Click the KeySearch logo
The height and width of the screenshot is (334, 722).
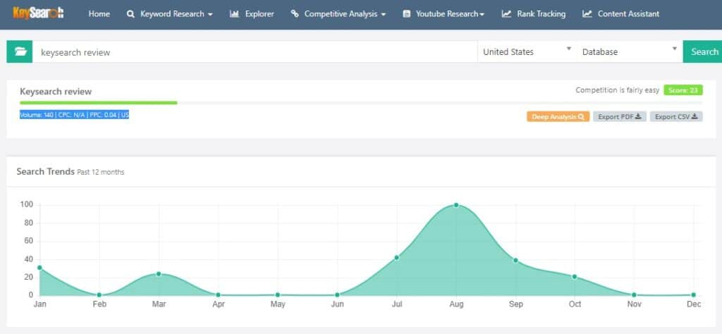tap(38, 13)
